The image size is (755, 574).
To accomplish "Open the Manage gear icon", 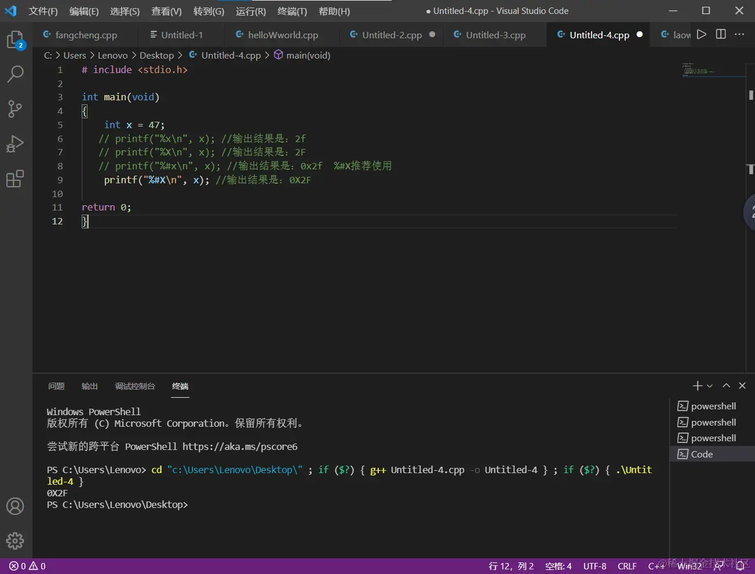I will (15, 541).
